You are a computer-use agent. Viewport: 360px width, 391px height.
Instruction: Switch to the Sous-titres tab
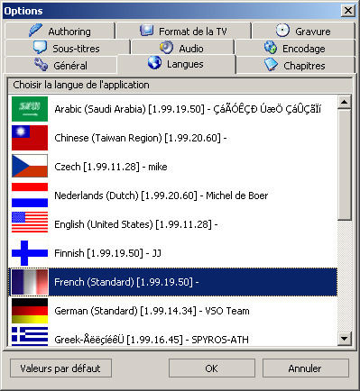(68, 48)
